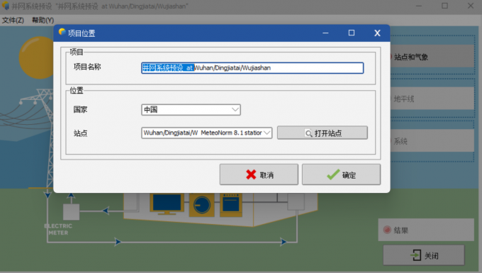
Task: Close the 项目位置 dialog with X
Action: pos(377,33)
